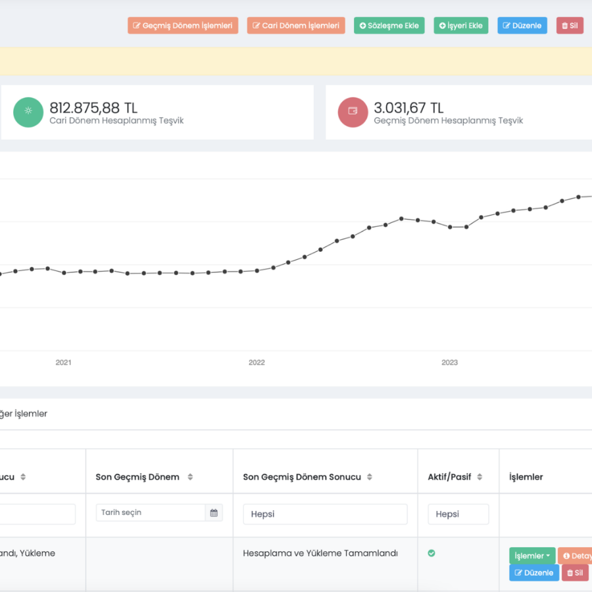Sort by Son Geçmiş Dönem column arrows
Screen dimensions: 592x592
click(x=190, y=477)
